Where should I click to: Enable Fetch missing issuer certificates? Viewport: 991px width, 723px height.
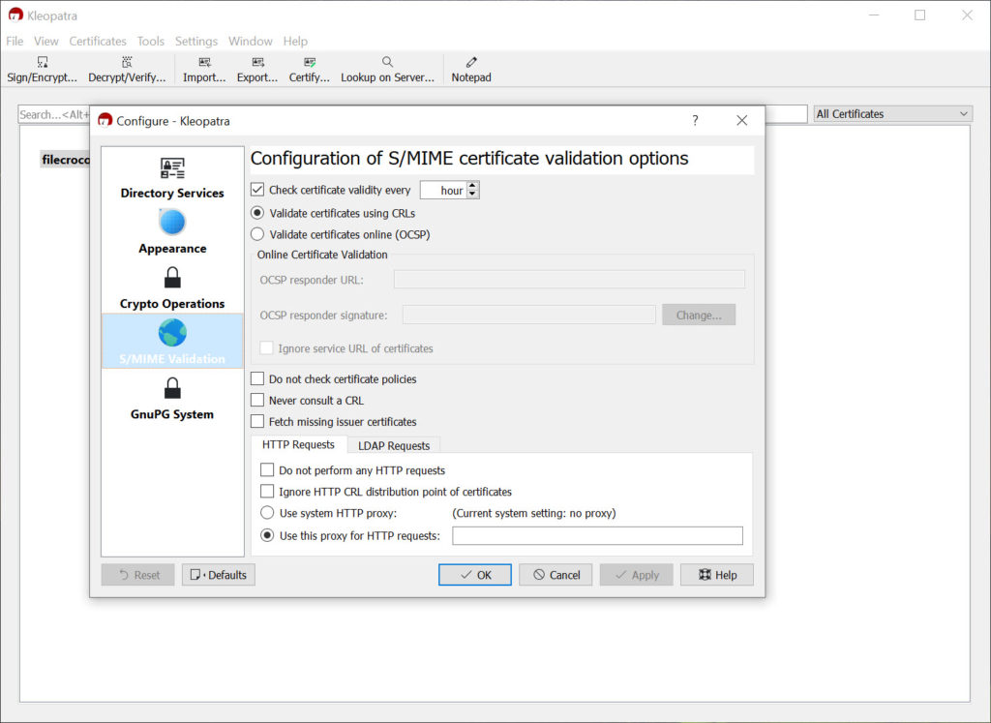[257, 422]
